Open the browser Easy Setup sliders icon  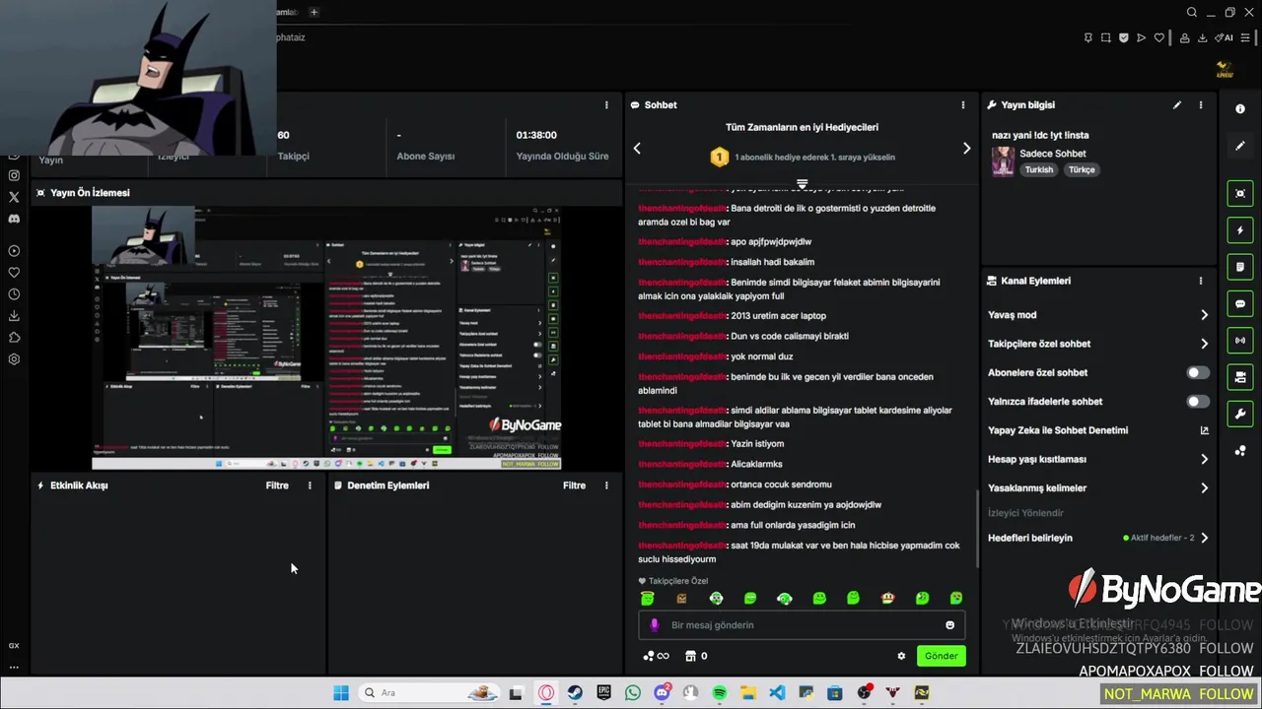1245,37
